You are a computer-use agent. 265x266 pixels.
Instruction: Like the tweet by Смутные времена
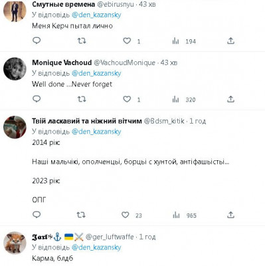[x=127, y=41]
